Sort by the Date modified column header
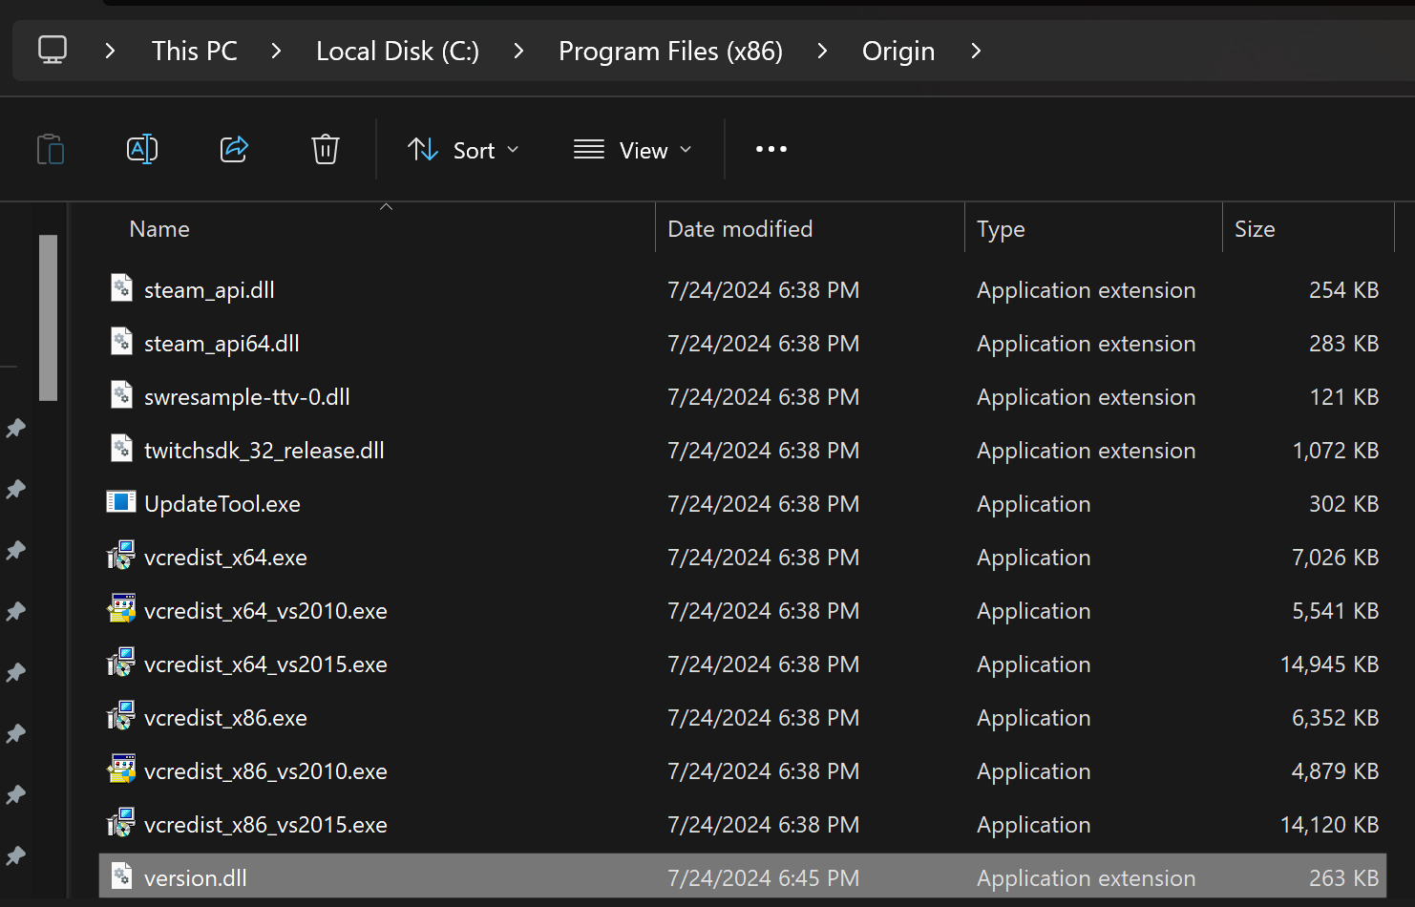1415x907 pixels. click(740, 229)
